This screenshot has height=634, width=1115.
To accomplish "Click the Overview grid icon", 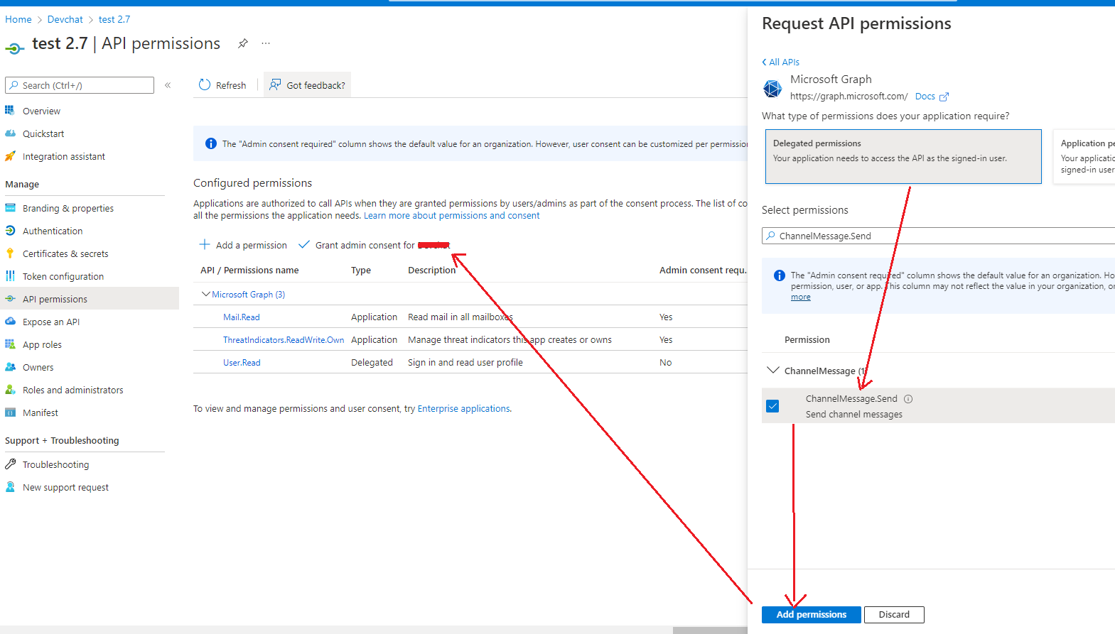I will [x=10, y=110].
